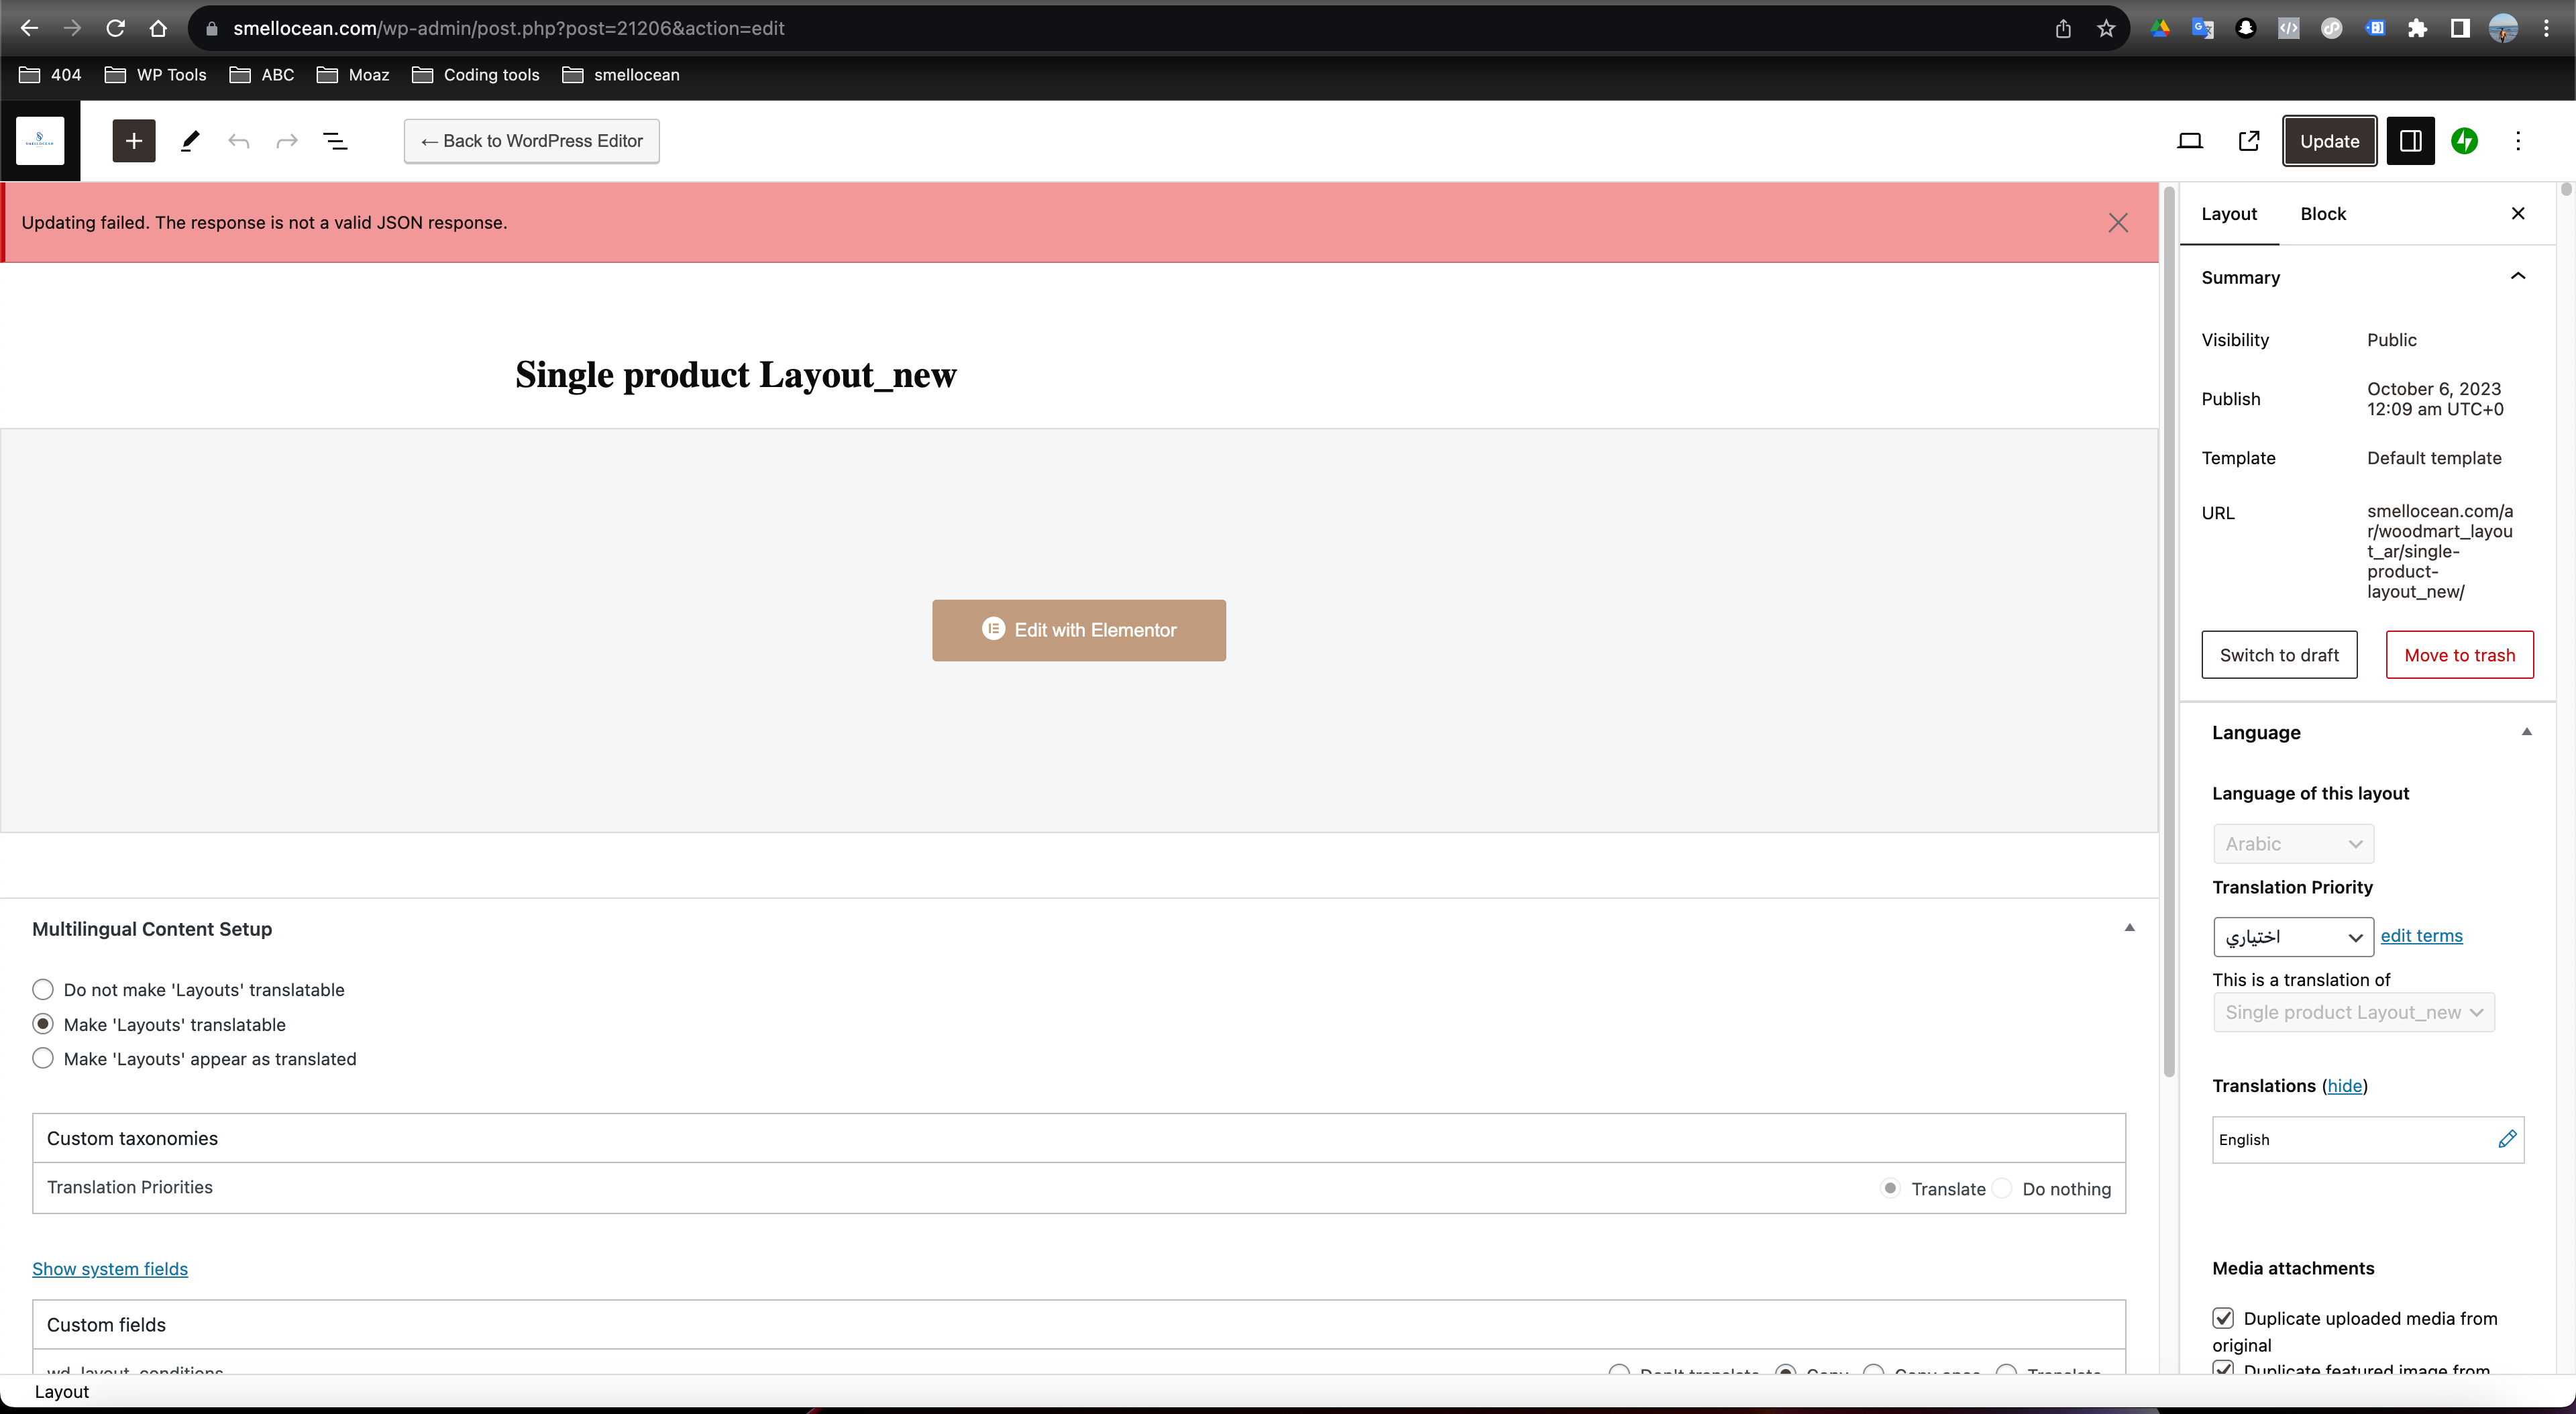Open the 404 bookmarks folder

click(x=50, y=75)
